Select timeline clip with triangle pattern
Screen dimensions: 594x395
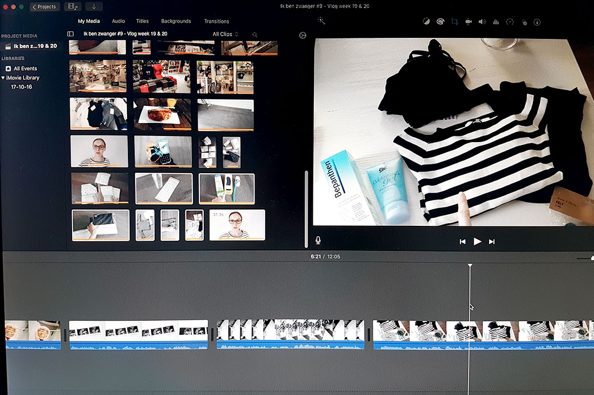290,334
